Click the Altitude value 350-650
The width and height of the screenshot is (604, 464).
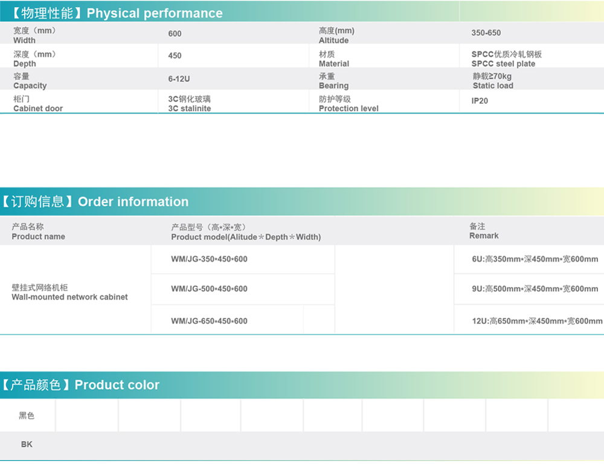coord(486,33)
